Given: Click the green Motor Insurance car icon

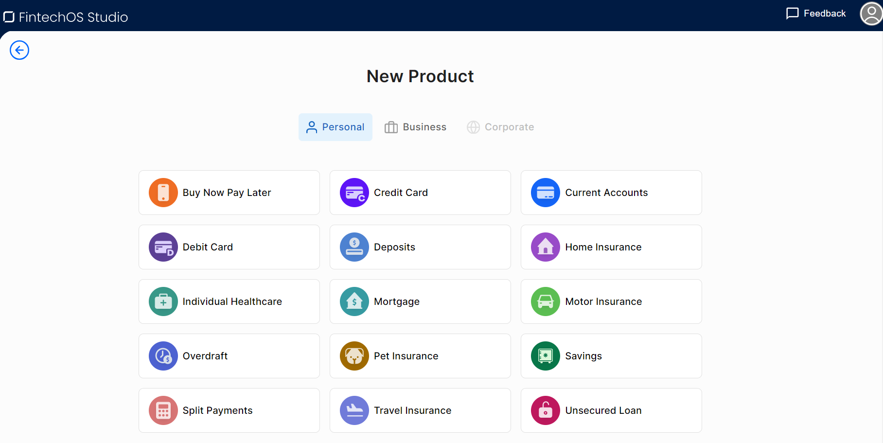Looking at the screenshot, I should [x=546, y=301].
